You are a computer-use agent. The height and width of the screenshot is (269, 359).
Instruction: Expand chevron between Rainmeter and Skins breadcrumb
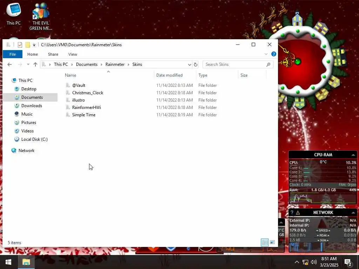pos(129,64)
